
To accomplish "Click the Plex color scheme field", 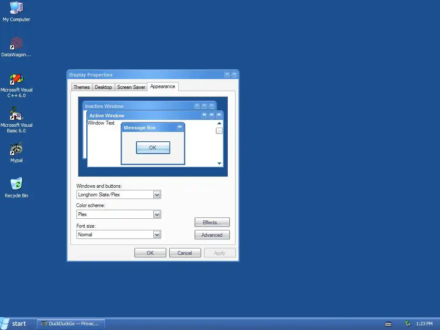I will coord(119,215).
